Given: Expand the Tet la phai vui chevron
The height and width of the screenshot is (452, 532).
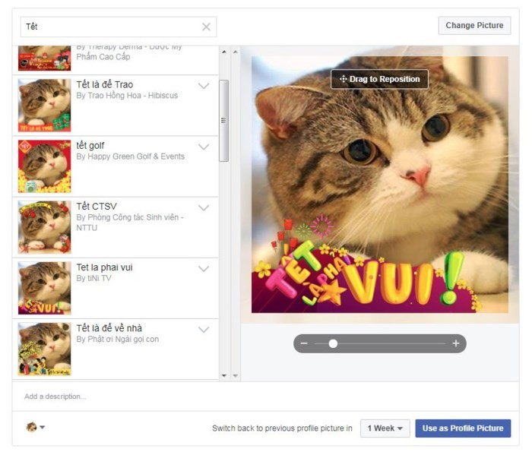Looking at the screenshot, I should point(204,269).
